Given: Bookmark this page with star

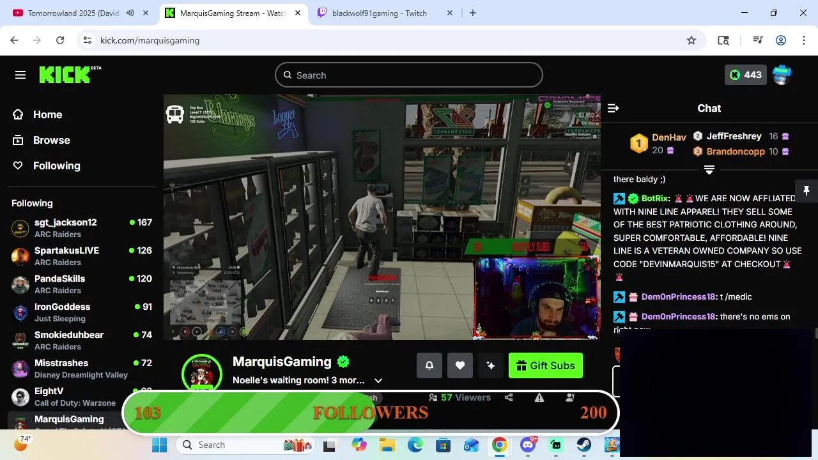Looking at the screenshot, I should [x=691, y=40].
